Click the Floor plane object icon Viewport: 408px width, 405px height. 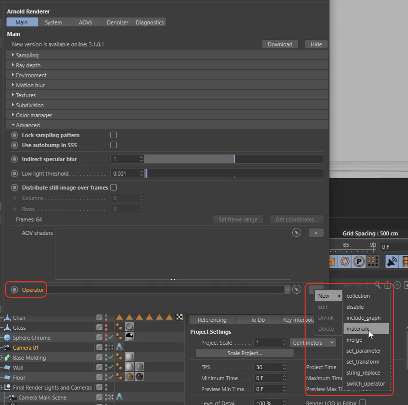[7, 377]
